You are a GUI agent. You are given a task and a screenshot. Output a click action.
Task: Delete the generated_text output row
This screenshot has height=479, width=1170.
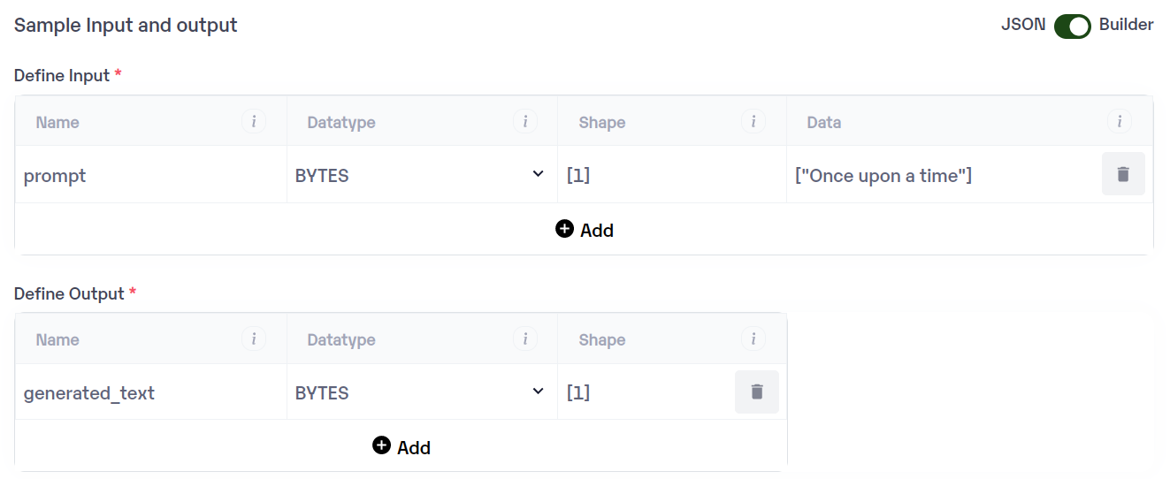coord(757,392)
